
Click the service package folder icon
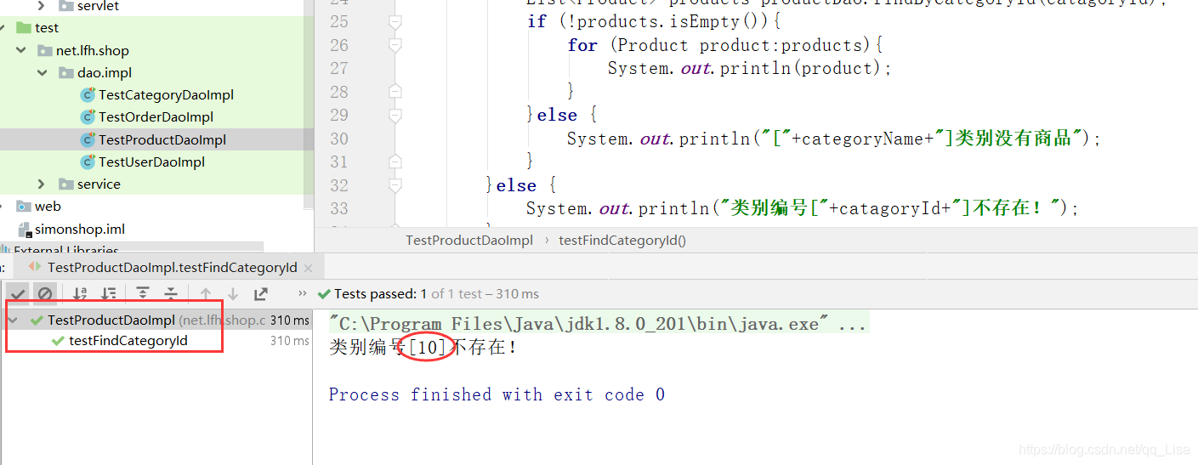point(66,184)
